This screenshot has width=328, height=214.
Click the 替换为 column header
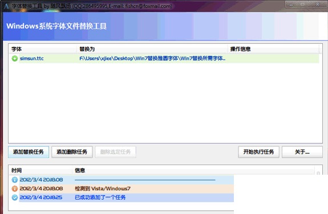coord(152,49)
